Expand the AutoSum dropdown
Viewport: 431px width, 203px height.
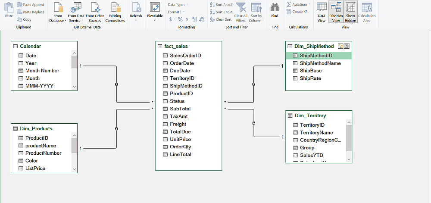click(309, 4)
